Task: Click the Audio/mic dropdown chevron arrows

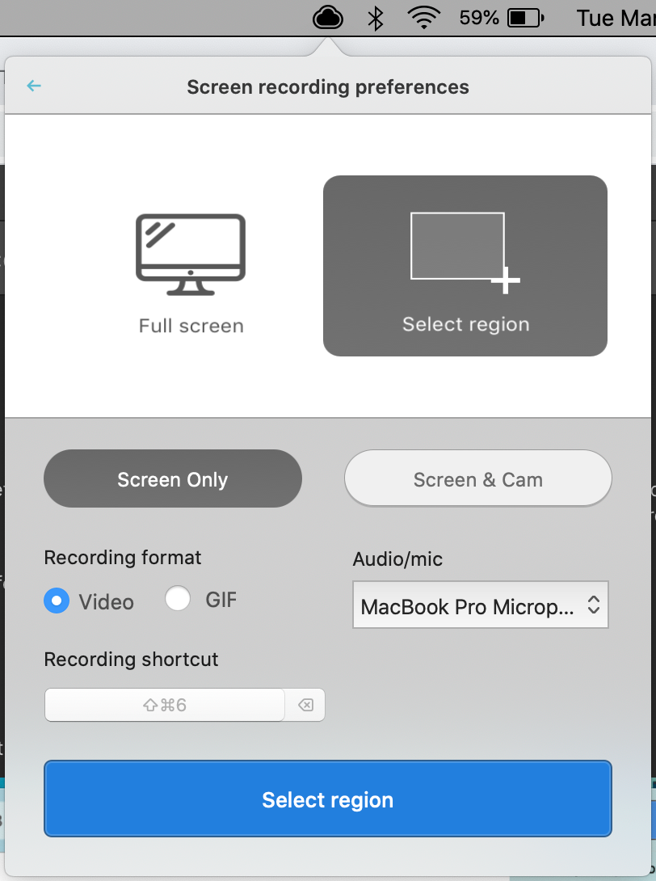Action: tap(594, 605)
